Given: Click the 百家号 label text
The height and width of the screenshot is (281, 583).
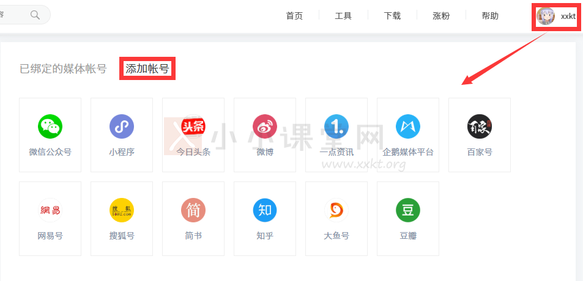Looking at the screenshot, I should [x=480, y=152].
